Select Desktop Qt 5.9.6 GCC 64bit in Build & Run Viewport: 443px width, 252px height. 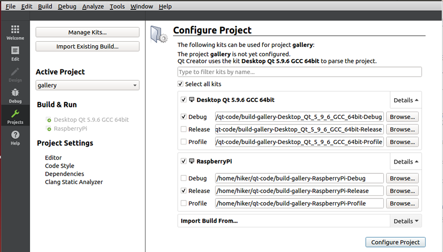coord(91,120)
